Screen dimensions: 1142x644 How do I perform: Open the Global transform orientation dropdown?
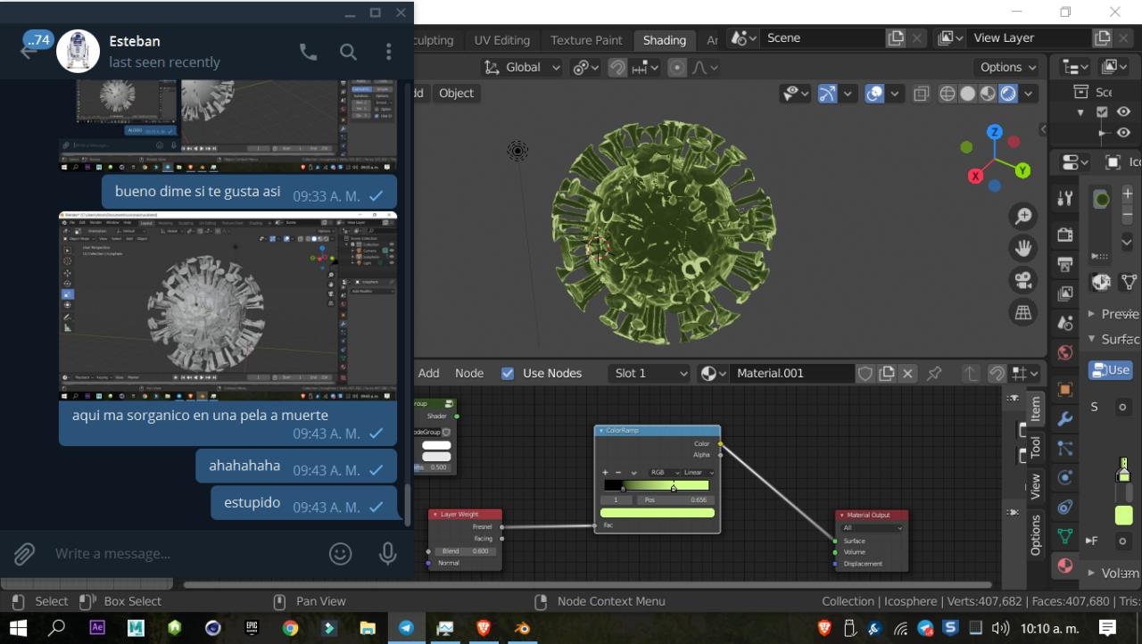point(522,67)
